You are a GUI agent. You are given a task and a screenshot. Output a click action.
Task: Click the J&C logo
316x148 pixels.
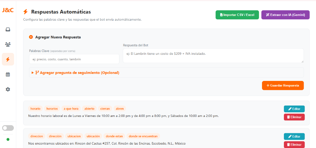pyautogui.click(x=8, y=10)
